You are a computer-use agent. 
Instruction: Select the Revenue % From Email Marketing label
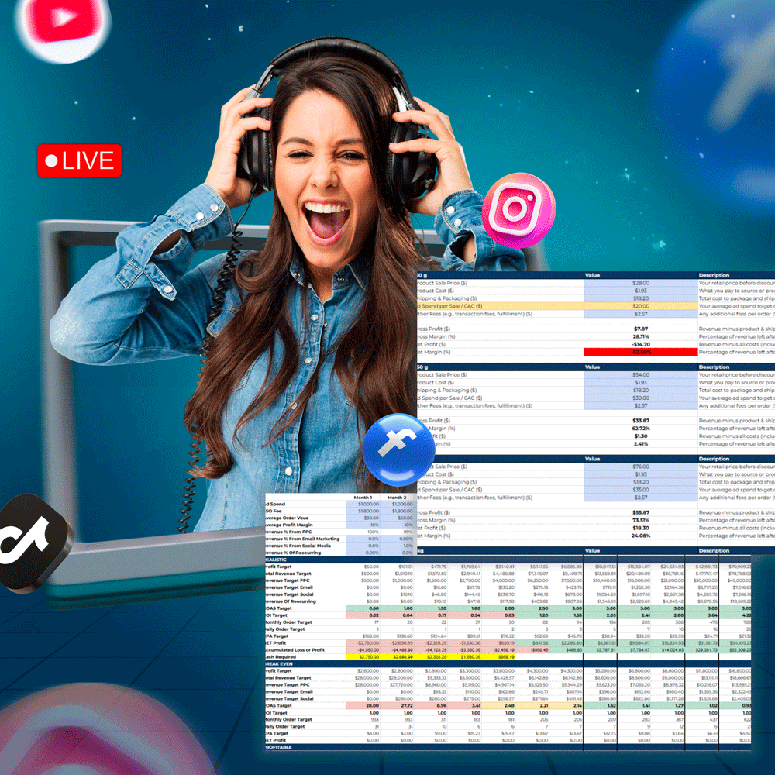302,539
